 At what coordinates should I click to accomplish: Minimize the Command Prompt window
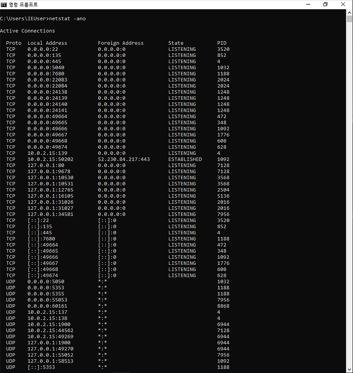[x=308, y=4]
